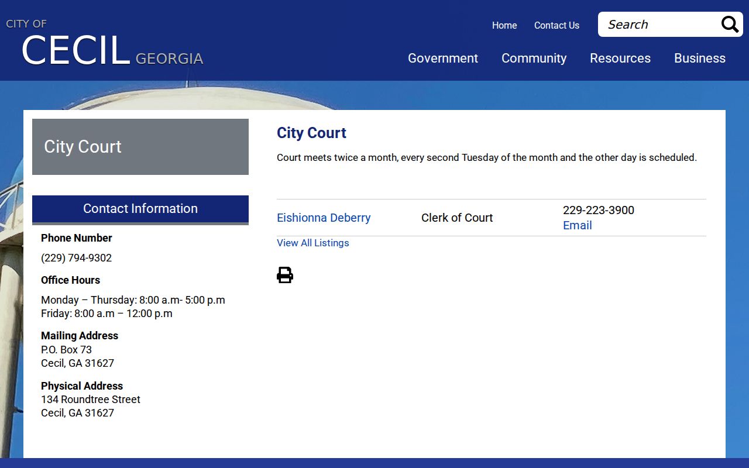Click the City Court main page heading
Screen dimensions: 749x468
point(311,133)
